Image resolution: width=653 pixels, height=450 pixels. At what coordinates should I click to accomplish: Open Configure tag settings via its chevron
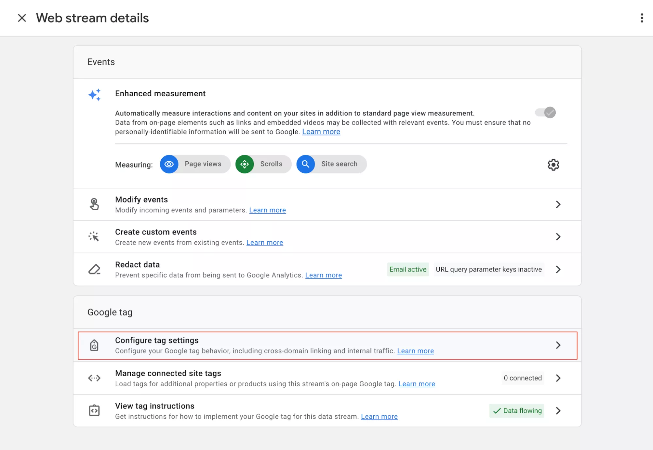[558, 345]
